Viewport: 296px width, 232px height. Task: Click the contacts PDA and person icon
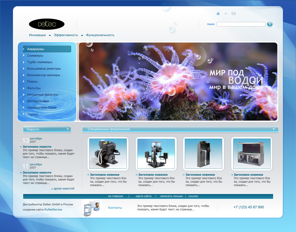tap(91, 208)
